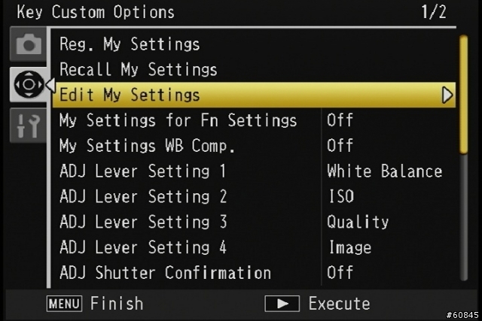This screenshot has width=482, height=321.
Task: Click the MENU Finish icon
Action: (x=64, y=304)
